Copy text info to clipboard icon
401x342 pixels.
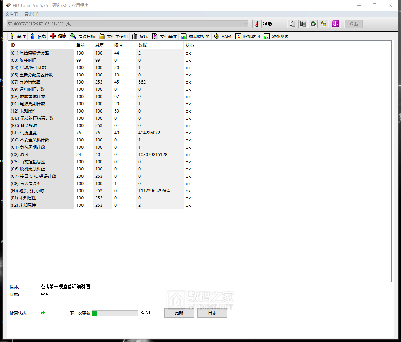292,24
